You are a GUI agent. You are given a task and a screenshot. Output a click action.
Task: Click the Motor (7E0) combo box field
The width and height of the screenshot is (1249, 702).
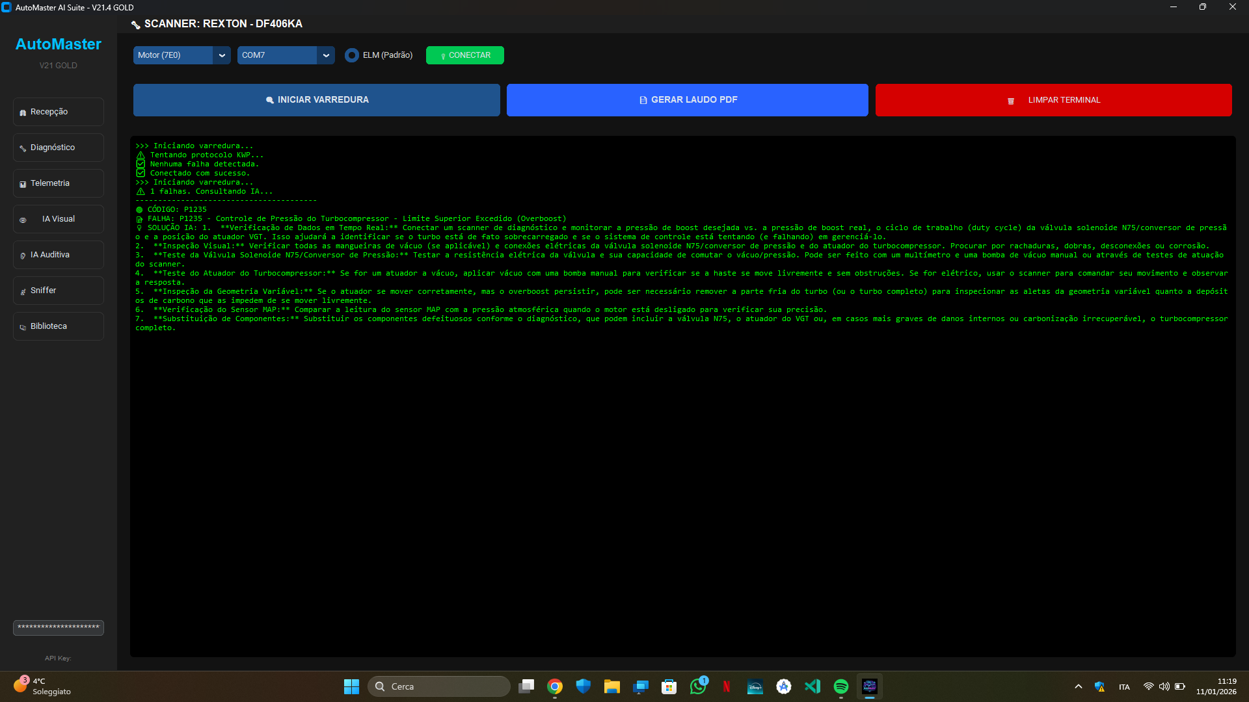pyautogui.click(x=172, y=55)
